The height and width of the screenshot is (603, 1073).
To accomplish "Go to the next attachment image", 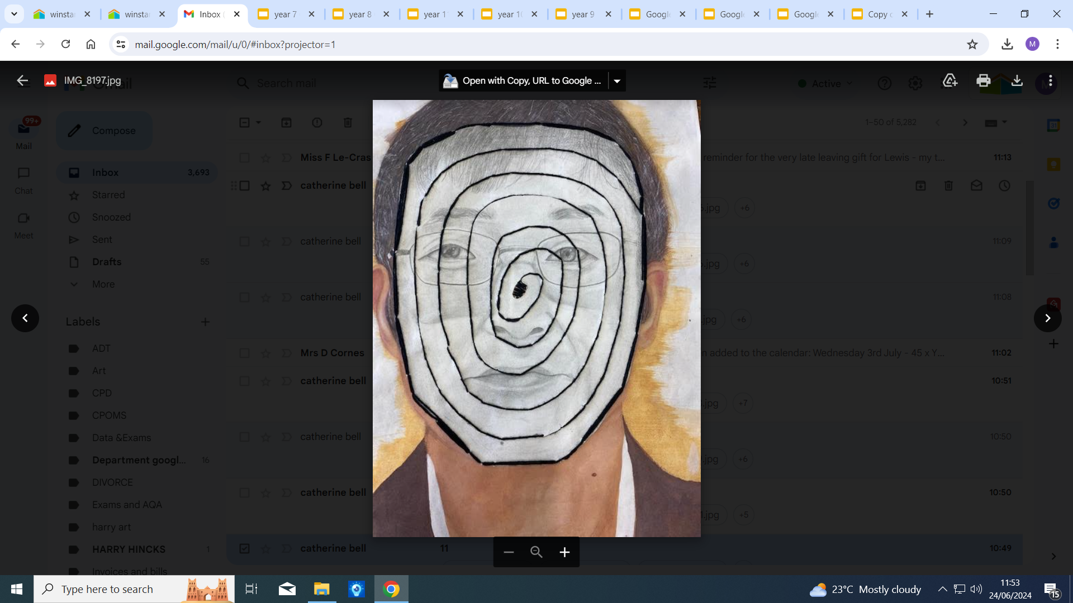I will click(1047, 318).
